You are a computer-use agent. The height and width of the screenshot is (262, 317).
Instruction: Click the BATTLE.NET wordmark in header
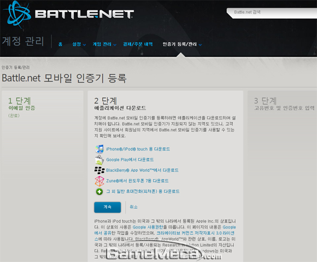tap(84, 14)
